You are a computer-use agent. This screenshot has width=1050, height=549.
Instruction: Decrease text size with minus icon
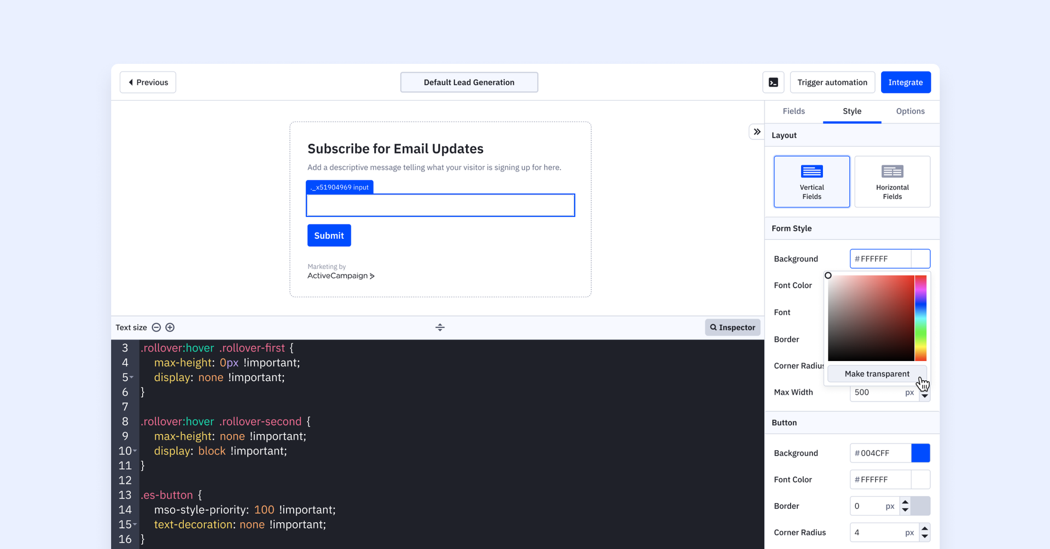tap(156, 327)
